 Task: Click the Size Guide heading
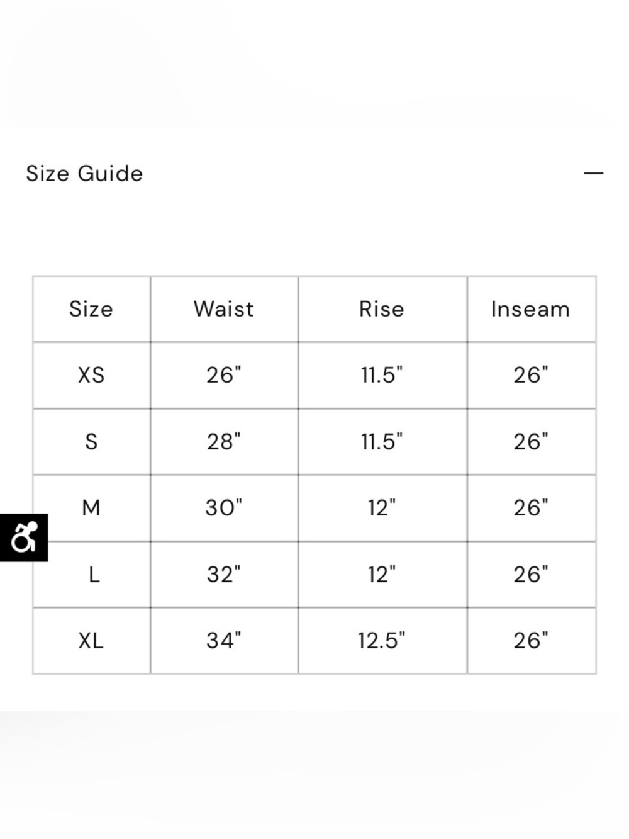click(84, 174)
